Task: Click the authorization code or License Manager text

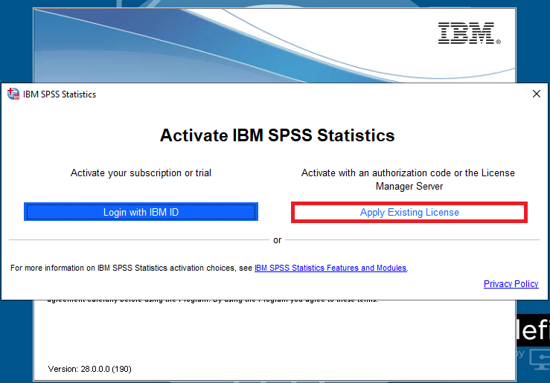Action: (x=409, y=179)
